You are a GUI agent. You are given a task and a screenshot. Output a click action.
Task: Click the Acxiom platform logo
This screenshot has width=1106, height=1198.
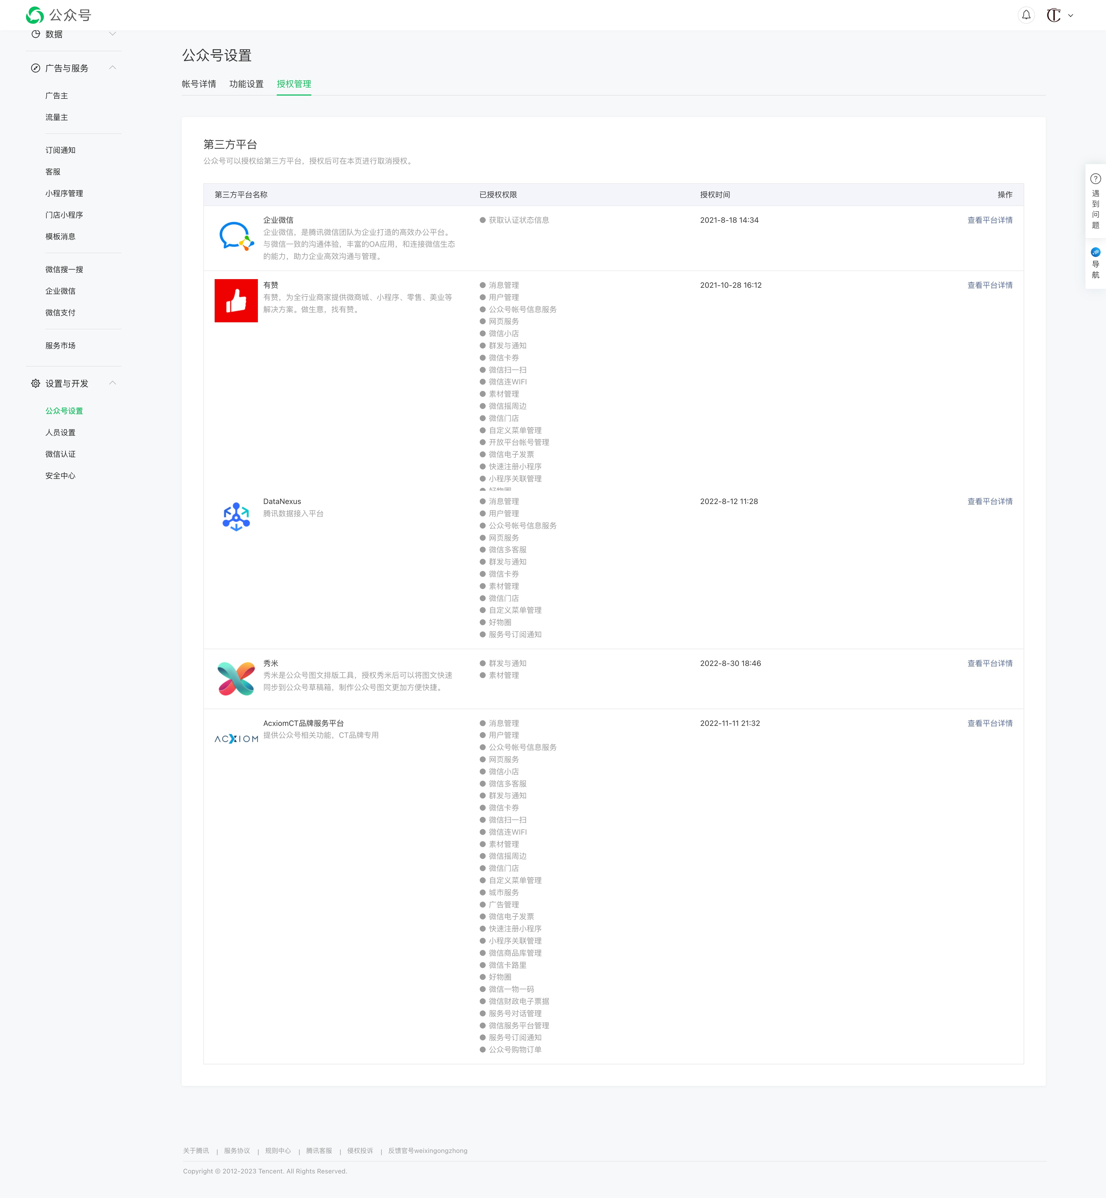(x=236, y=739)
